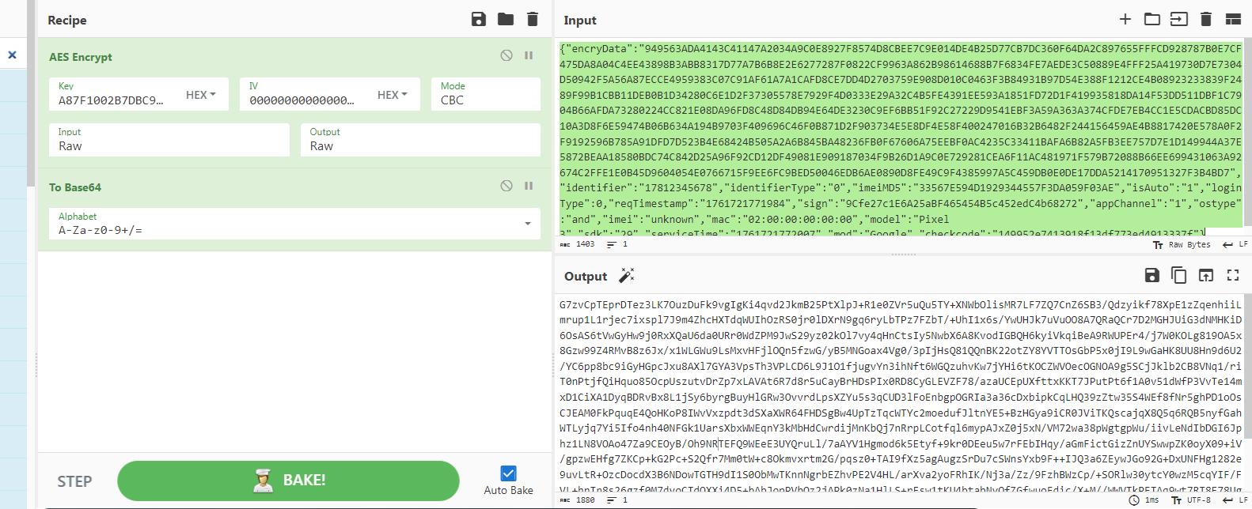Open file as input
Viewport: 1252px width, 509px height.
pos(1179,19)
